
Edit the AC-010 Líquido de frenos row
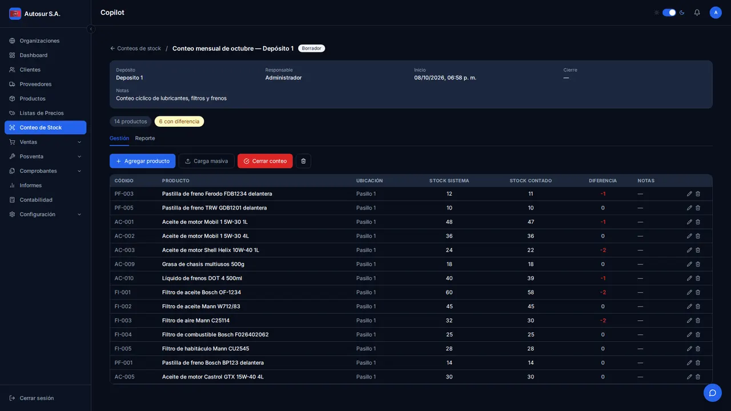[x=689, y=279]
